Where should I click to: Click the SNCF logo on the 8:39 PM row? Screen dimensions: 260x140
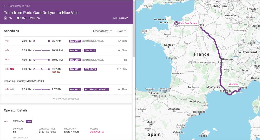tap(12, 69)
